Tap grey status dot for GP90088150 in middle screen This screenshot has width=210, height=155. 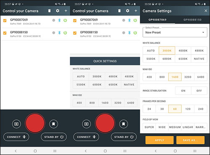tap(123, 33)
